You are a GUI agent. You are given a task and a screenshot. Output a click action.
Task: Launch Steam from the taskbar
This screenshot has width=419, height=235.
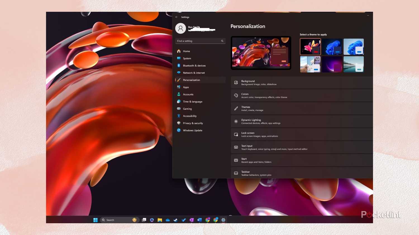tap(175, 220)
